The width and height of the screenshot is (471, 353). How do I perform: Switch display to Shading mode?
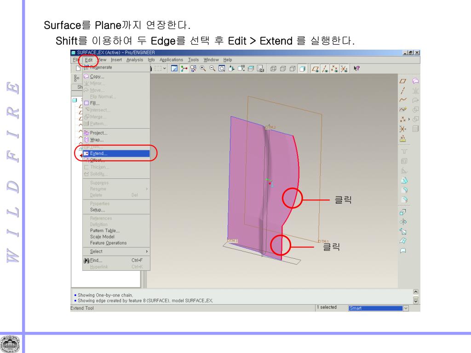pyautogui.click(x=303, y=69)
